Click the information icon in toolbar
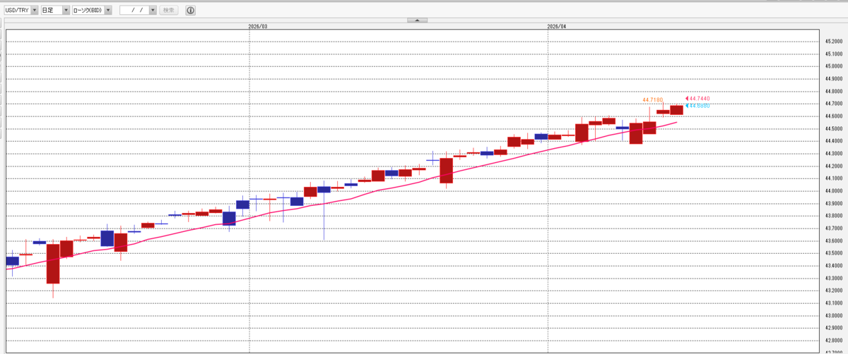Screen dimensions: 848x354 click(x=190, y=11)
